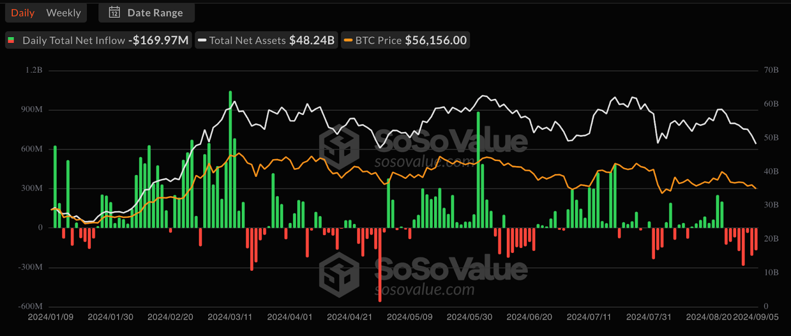Screen dimensions: 791x336
Task: Click the 70B right axis label
Action: point(771,70)
